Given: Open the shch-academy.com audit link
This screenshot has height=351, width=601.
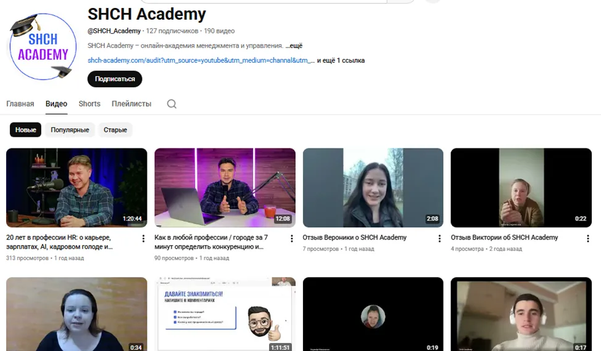Looking at the screenshot, I should [201, 60].
